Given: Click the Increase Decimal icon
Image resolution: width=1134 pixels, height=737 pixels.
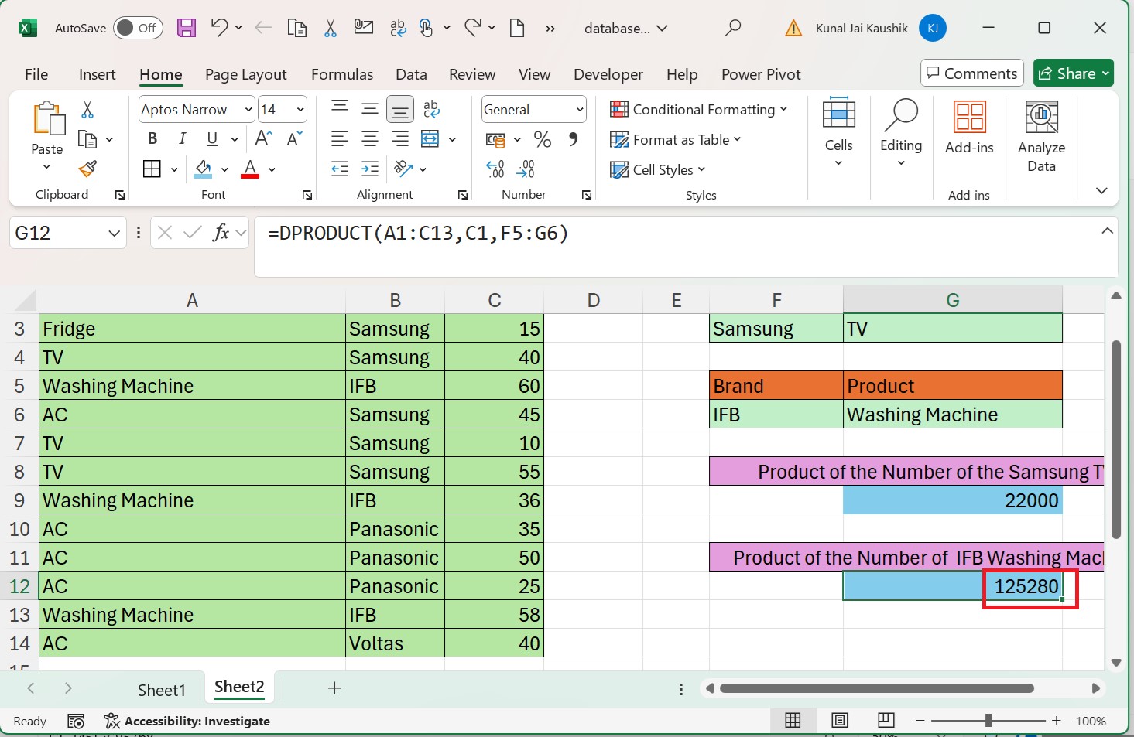Looking at the screenshot, I should [x=495, y=169].
